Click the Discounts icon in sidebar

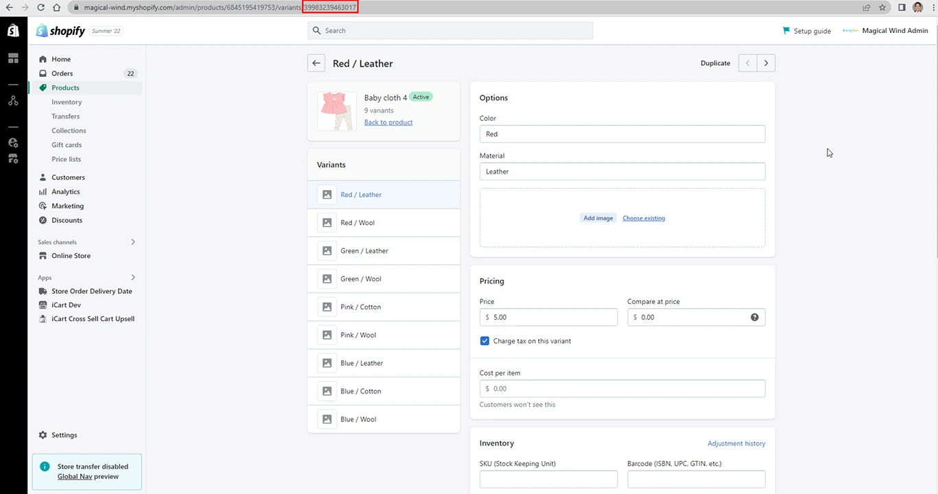(x=43, y=220)
